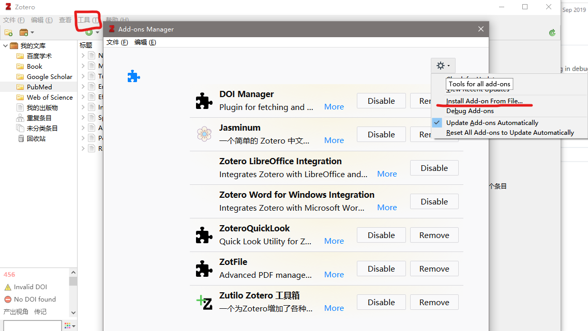This screenshot has height=331, width=588.
Task: Open the colored grid tag selector menu
Action: [70, 326]
